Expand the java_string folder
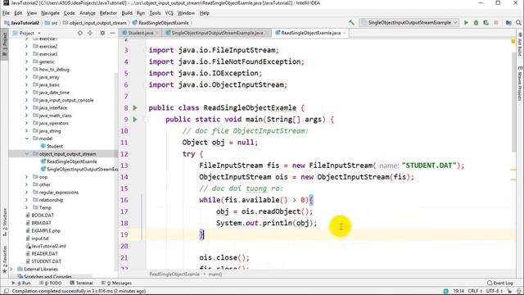 [x=26, y=131]
